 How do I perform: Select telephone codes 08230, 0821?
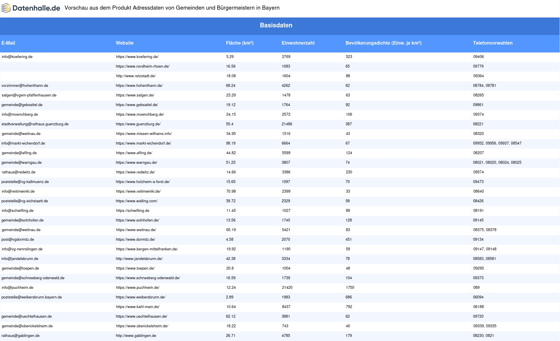pos(483,336)
